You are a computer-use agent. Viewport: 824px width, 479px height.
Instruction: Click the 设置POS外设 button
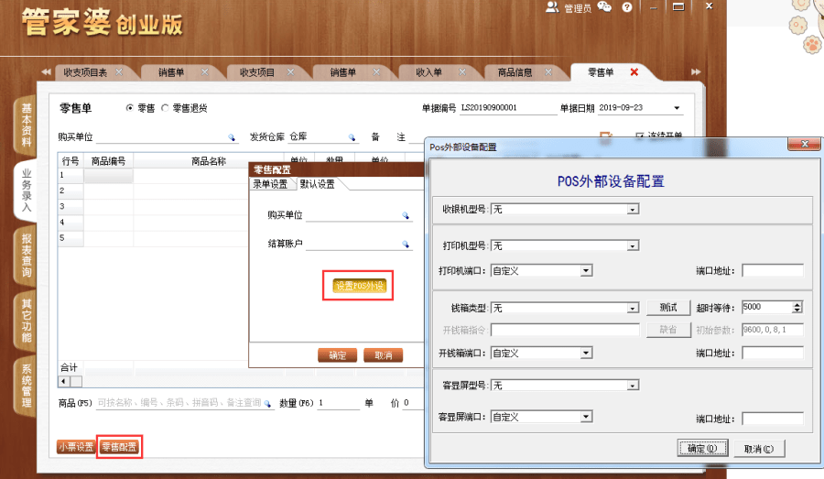point(359,287)
